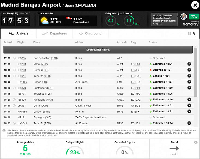Open registration link EC-LUC

pyautogui.click(x=136, y=76)
